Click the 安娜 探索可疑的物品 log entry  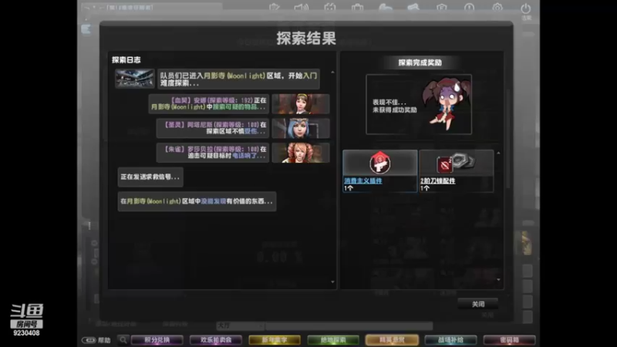tap(209, 104)
